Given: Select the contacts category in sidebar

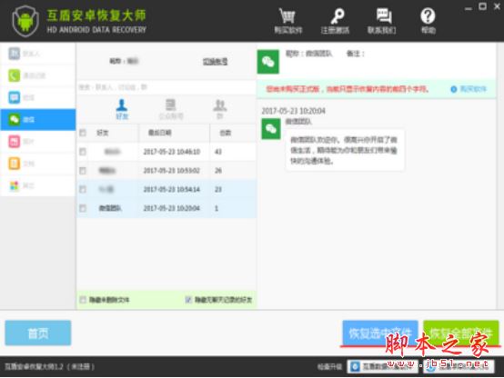Looking at the screenshot, I should click(x=38, y=54).
